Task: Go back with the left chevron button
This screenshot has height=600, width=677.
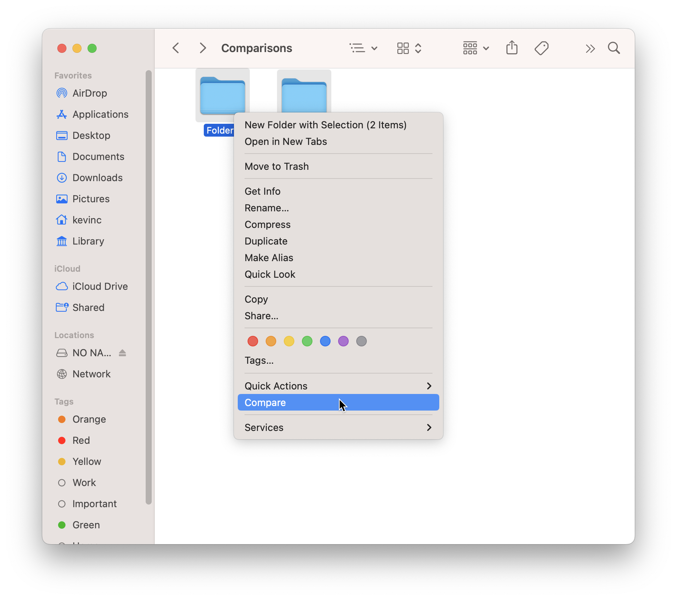Action: click(176, 48)
